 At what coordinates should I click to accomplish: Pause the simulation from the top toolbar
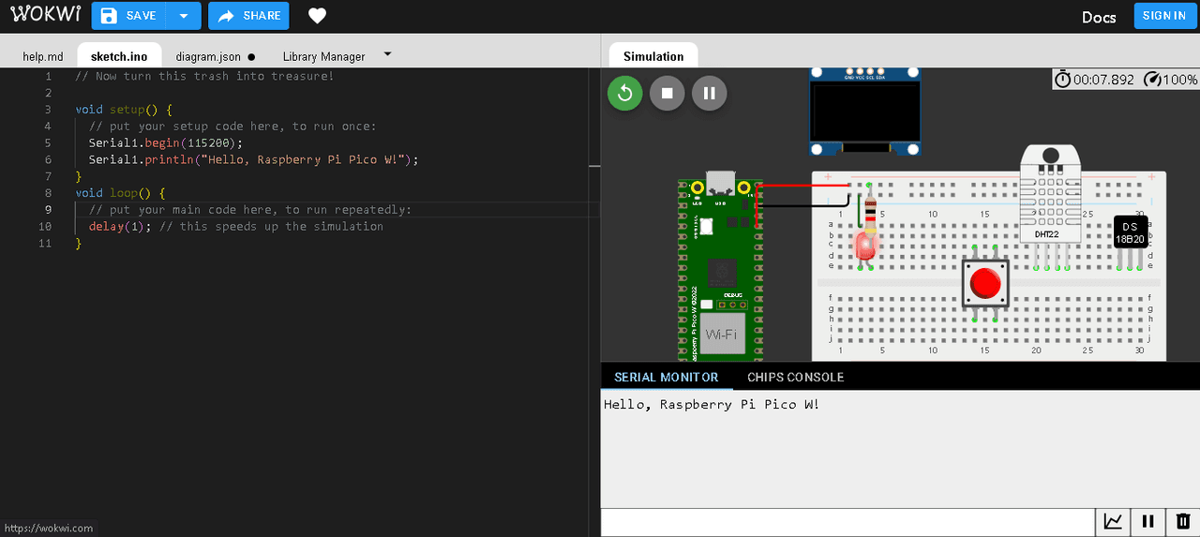tap(710, 94)
